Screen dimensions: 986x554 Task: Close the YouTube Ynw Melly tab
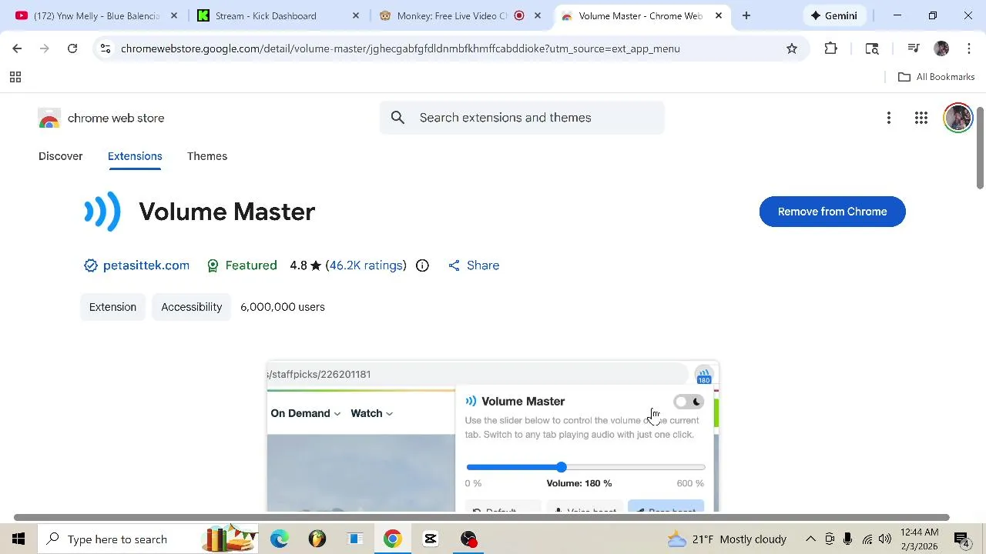pos(174,15)
